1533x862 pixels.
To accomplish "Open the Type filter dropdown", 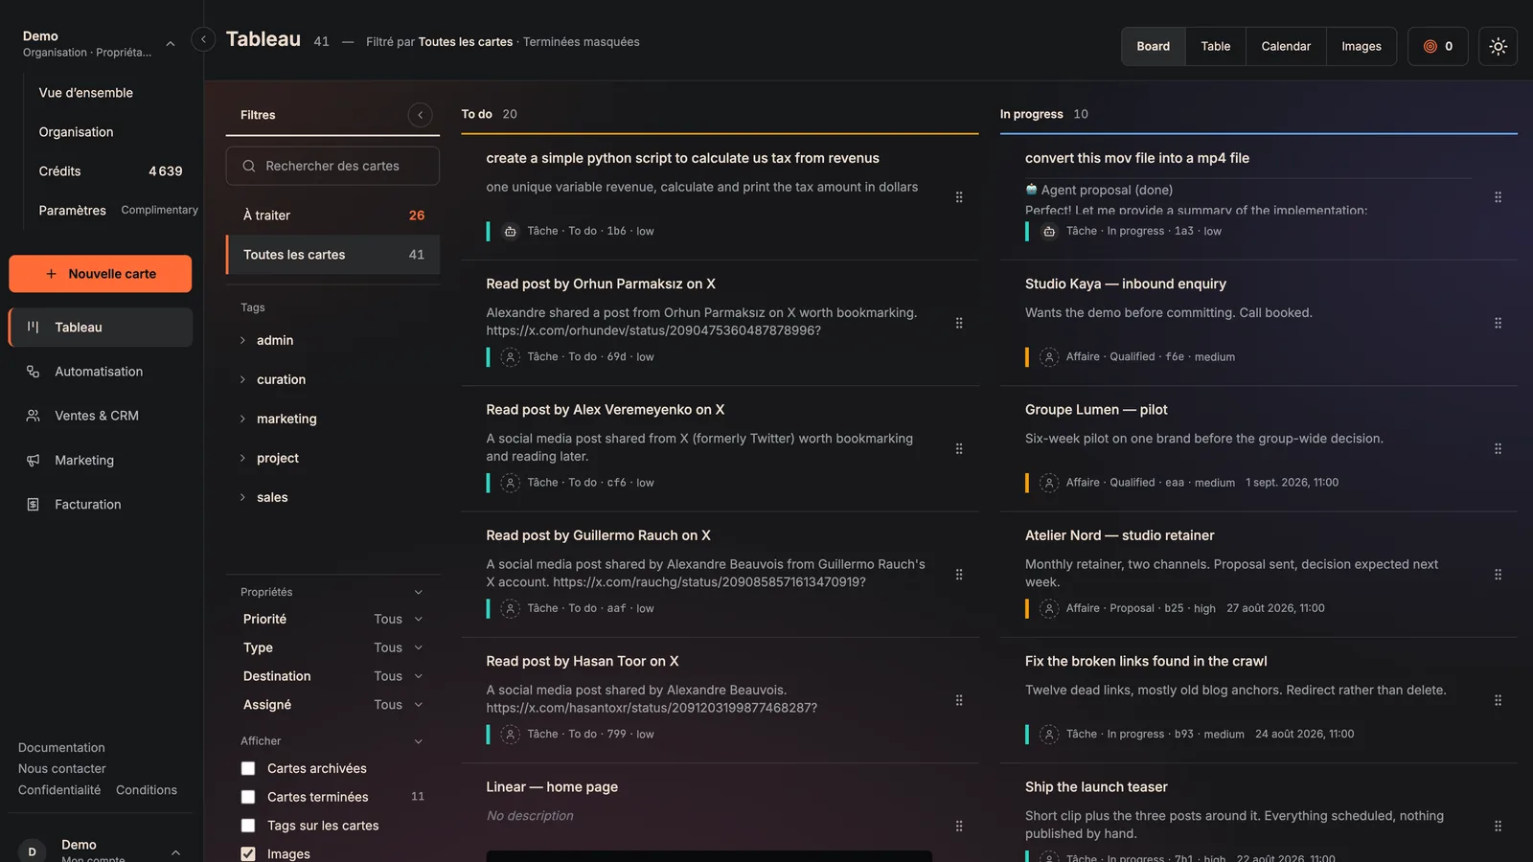I will coord(399,647).
